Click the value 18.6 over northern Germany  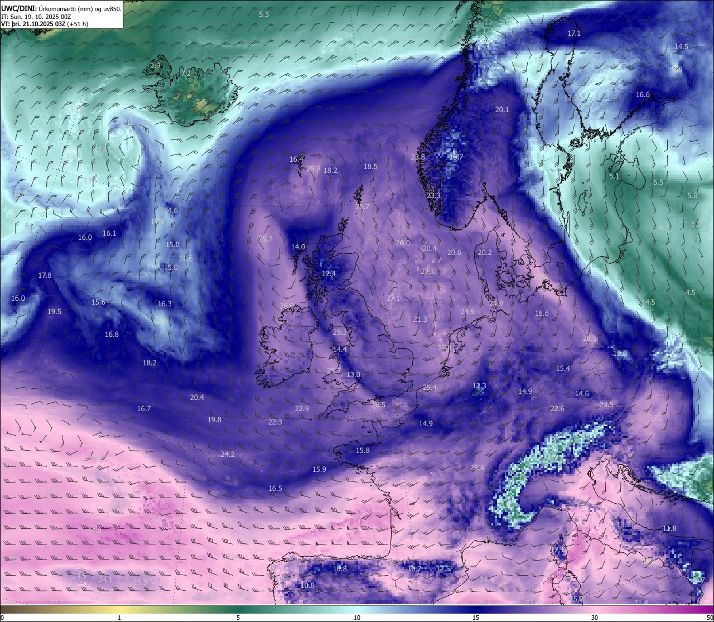point(542,314)
